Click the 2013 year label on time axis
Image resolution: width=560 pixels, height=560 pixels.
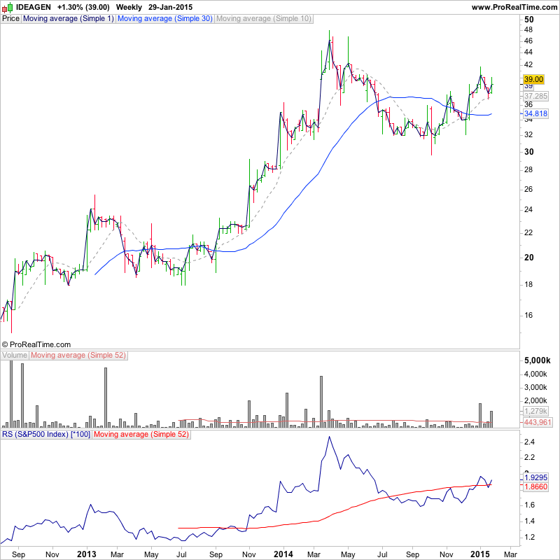(87, 554)
